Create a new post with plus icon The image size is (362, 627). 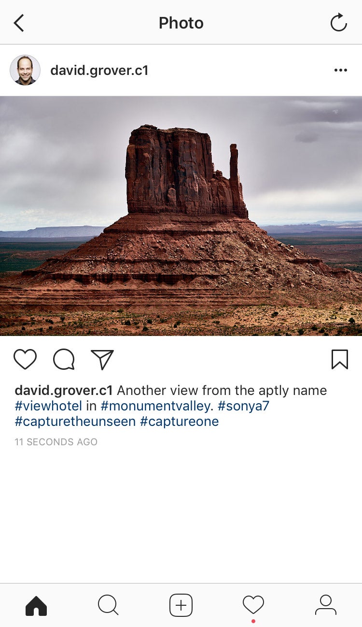181,605
